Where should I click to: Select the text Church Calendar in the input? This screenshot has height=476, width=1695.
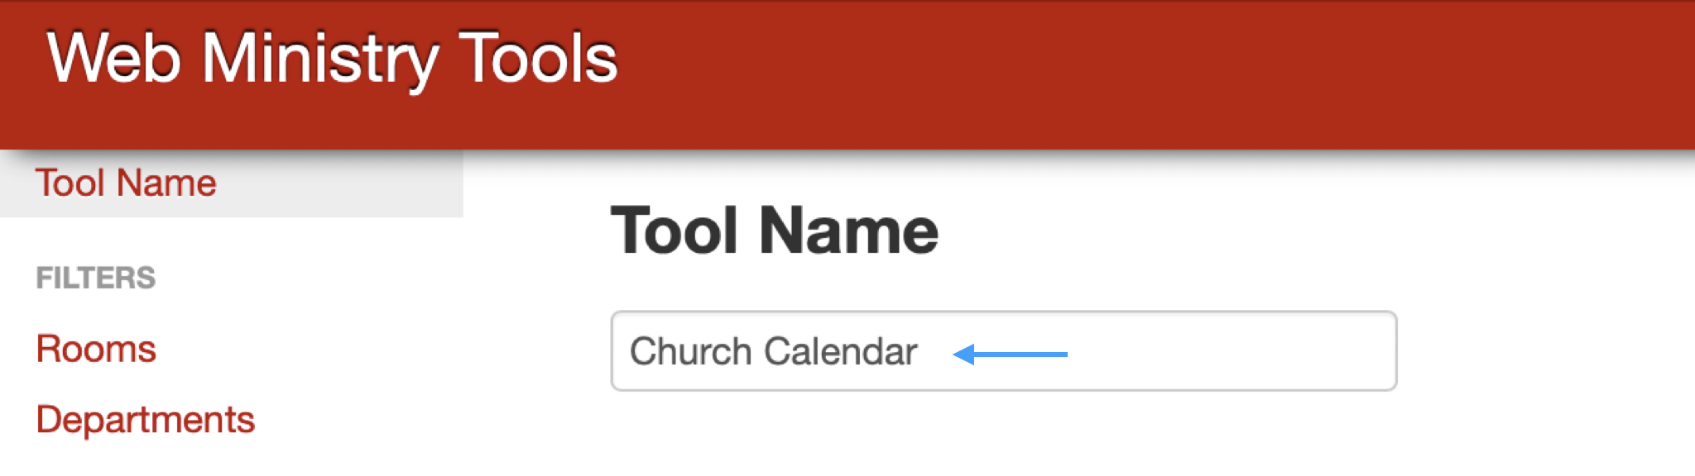(774, 352)
